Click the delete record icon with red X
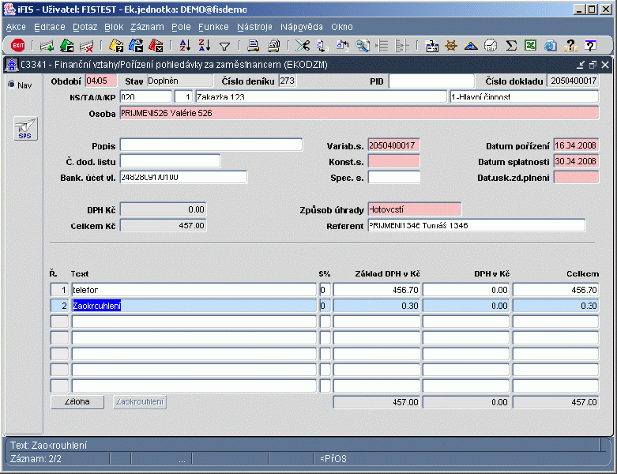Image resolution: width=617 pixels, height=474 pixels. tap(87, 46)
